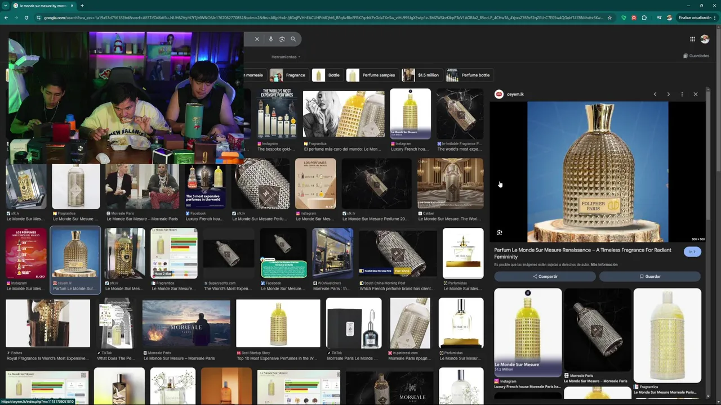Close the image preview panel

696,94
